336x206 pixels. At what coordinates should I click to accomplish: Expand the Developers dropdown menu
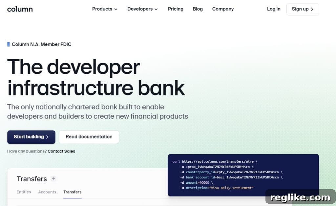pos(142,9)
